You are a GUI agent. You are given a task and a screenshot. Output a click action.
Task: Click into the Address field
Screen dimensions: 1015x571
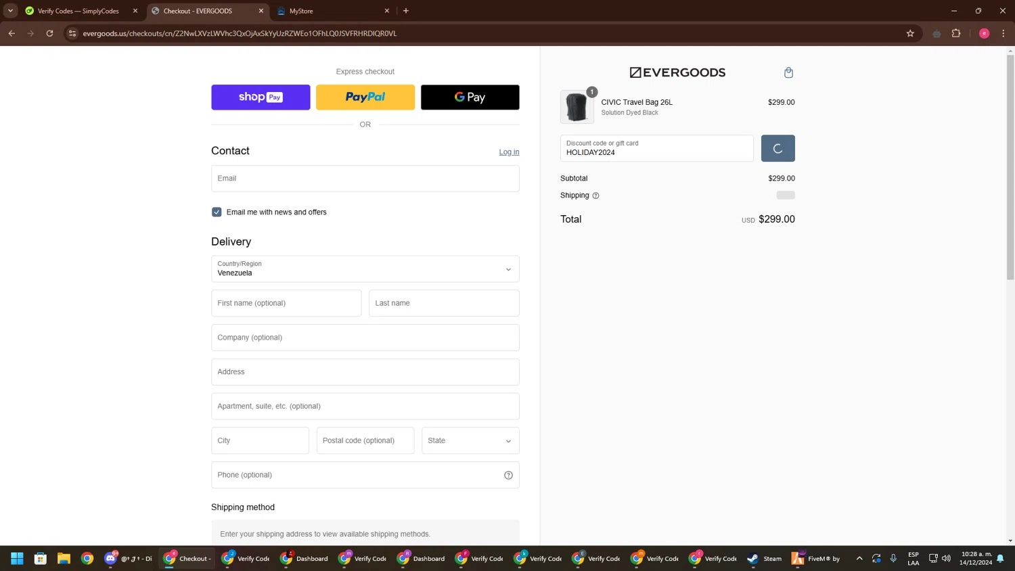pyautogui.click(x=365, y=371)
